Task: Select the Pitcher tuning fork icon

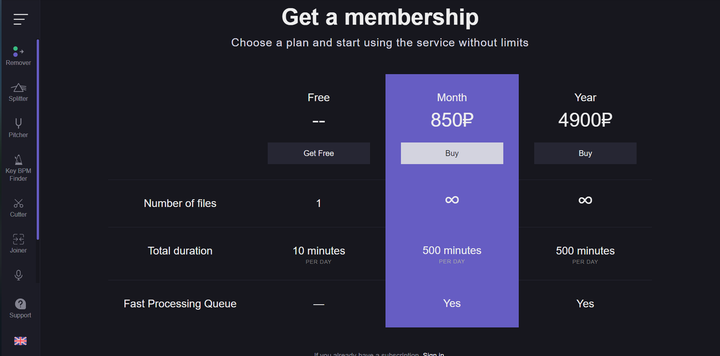Action: click(x=19, y=123)
